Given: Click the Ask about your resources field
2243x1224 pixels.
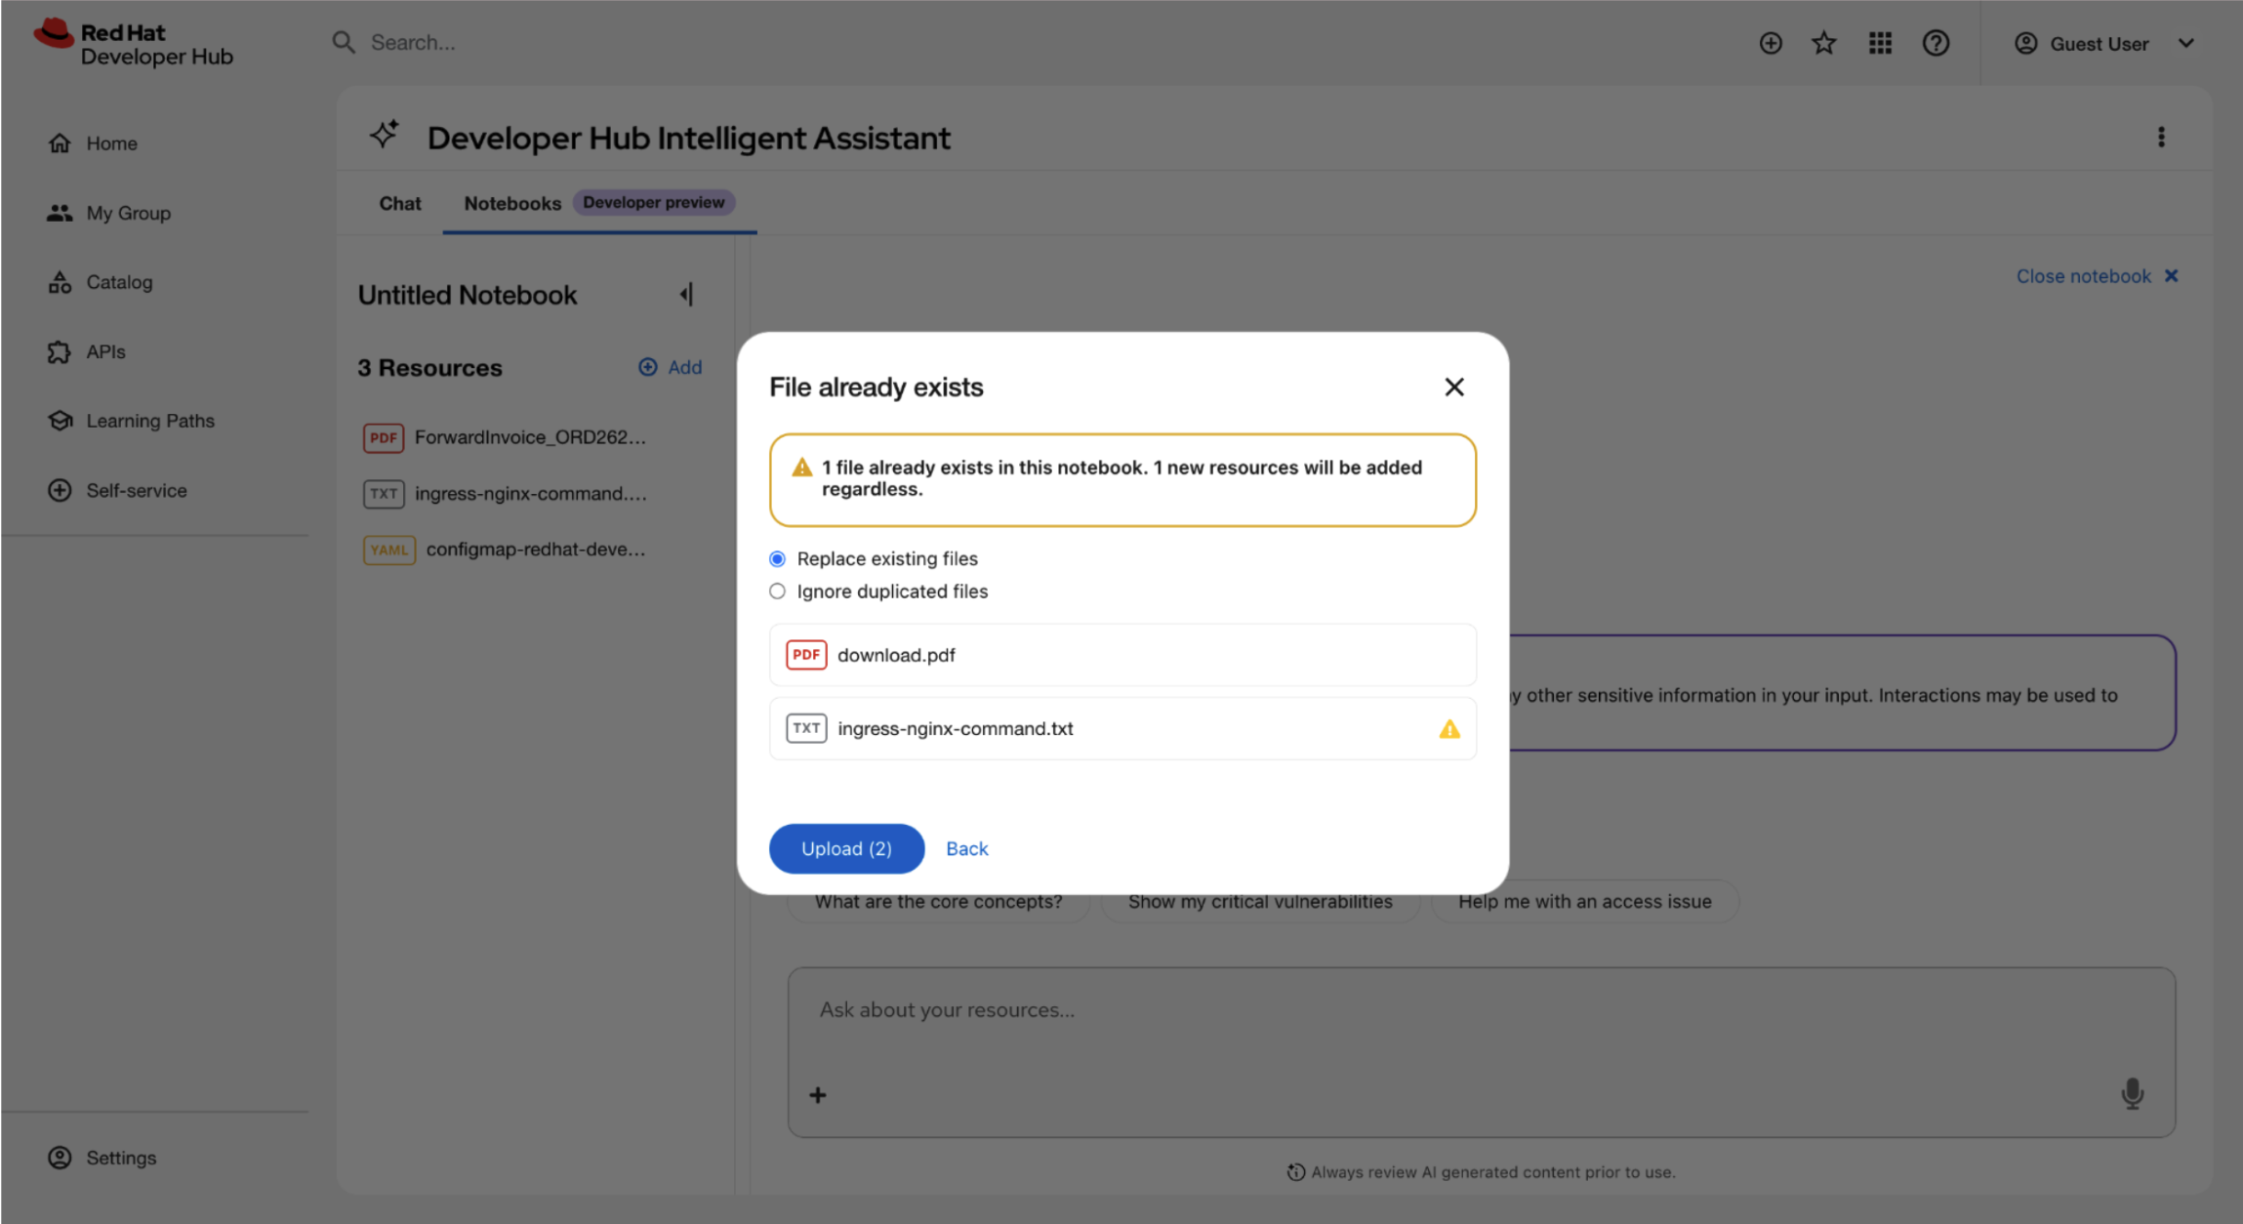Looking at the screenshot, I should click(x=1482, y=1011).
